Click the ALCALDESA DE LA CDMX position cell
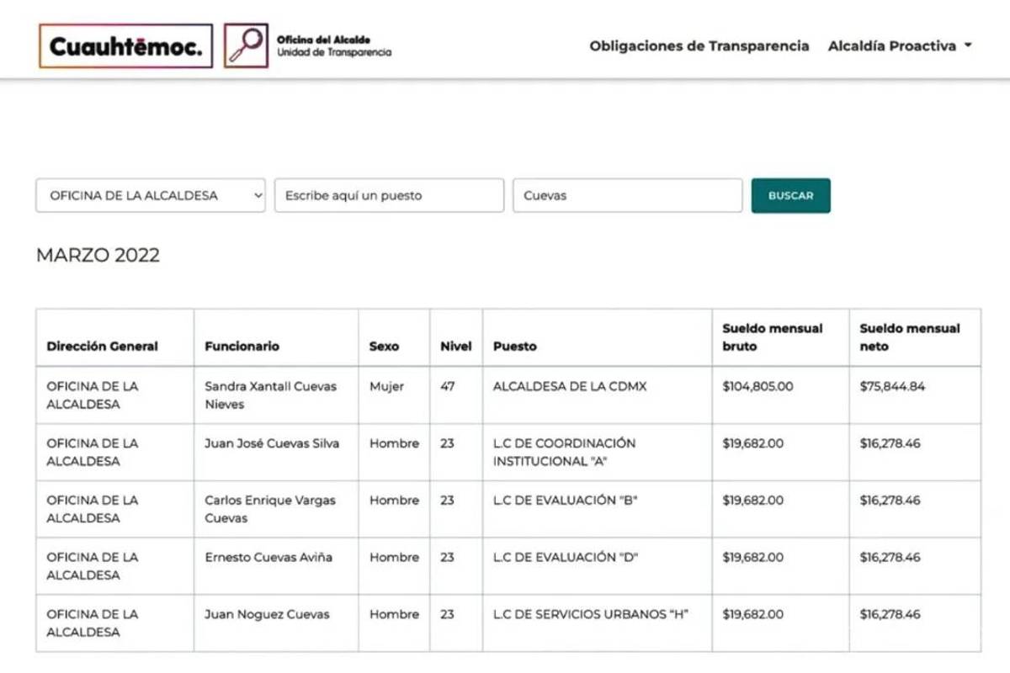1010x673 pixels. (x=570, y=387)
